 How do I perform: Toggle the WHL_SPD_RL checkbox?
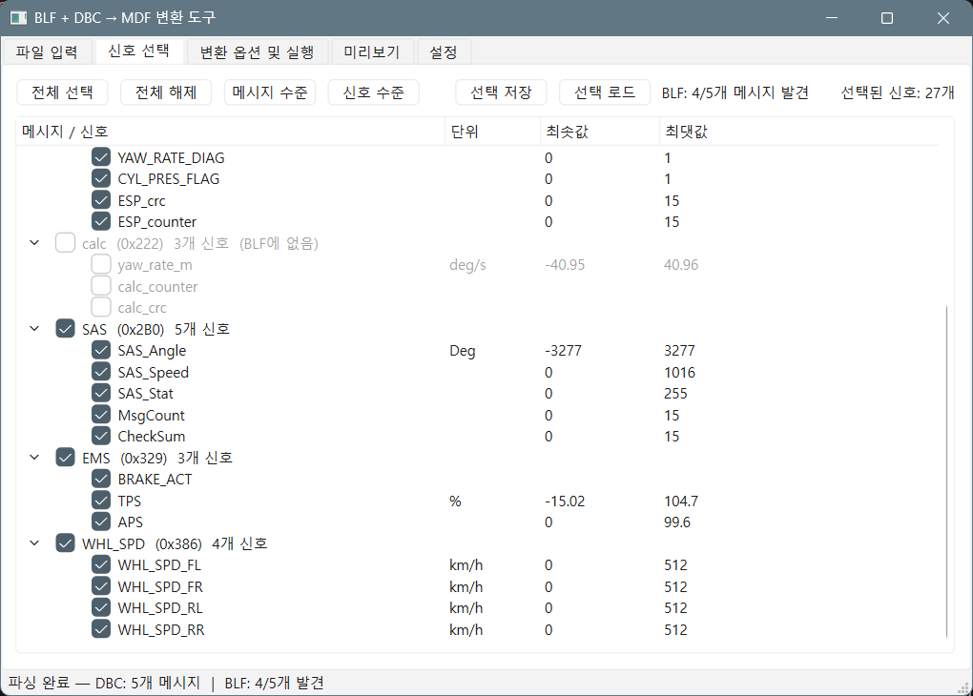click(x=101, y=608)
